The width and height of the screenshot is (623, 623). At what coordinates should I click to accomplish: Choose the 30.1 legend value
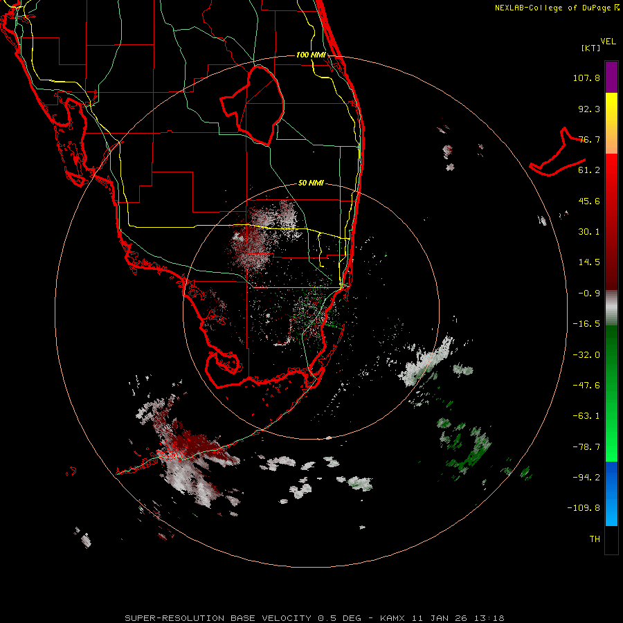pyautogui.click(x=589, y=232)
